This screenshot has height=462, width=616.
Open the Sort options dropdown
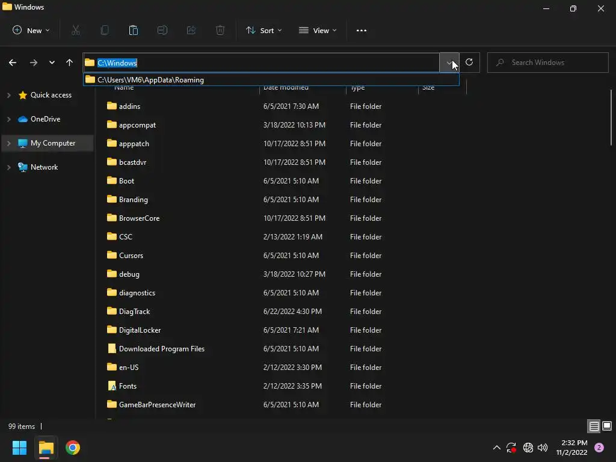point(263,30)
